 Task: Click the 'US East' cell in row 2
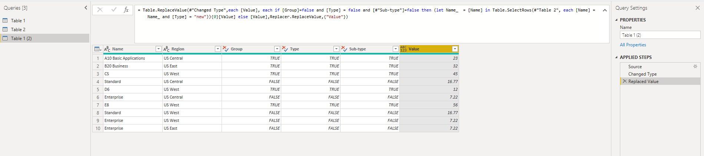pyautogui.click(x=192, y=66)
